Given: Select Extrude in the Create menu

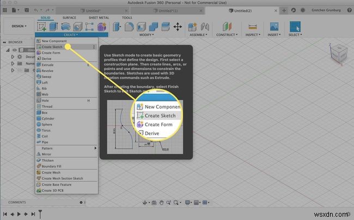Looking at the screenshot, I should [x=66, y=65].
